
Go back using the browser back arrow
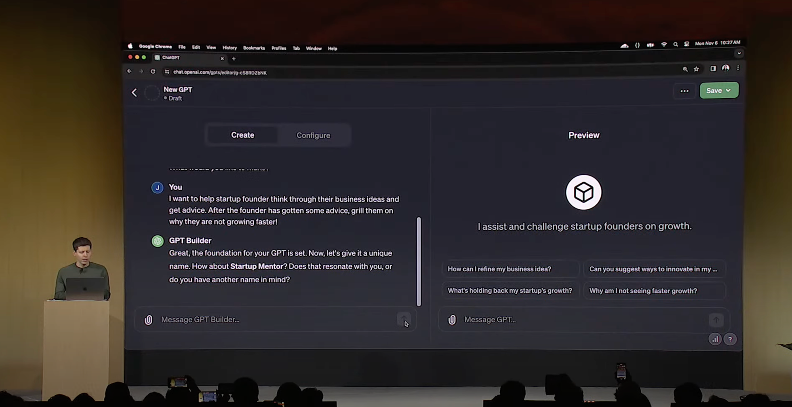coord(129,71)
